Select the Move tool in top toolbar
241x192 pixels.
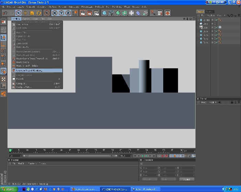[25, 13]
